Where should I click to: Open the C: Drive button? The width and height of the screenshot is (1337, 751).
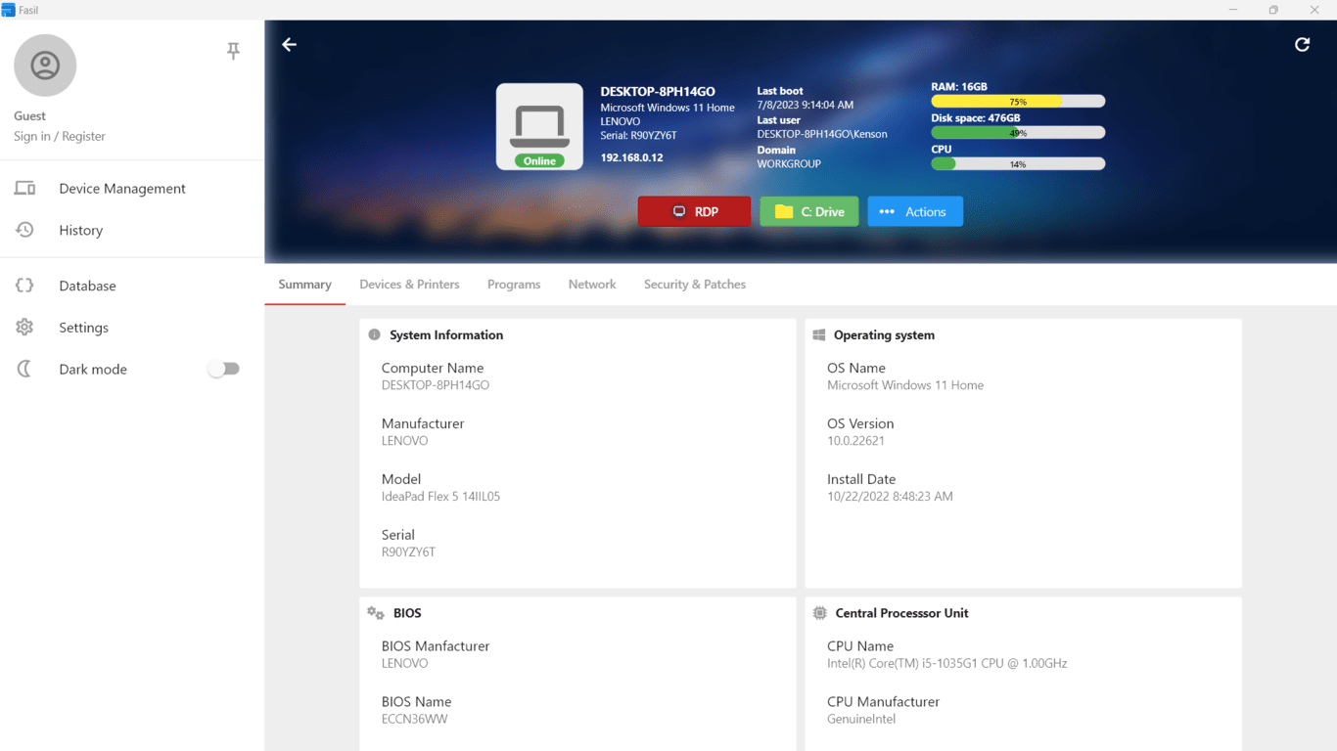click(809, 211)
